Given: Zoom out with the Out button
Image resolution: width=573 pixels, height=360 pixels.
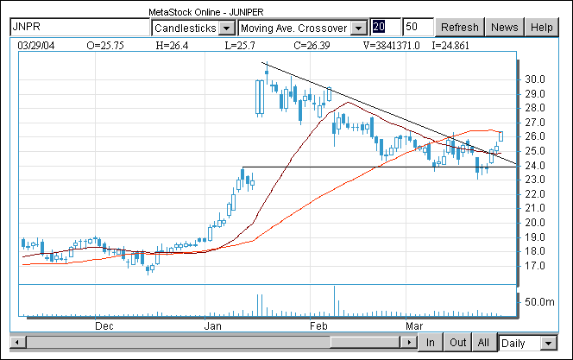Looking at the screenshot, I should pos(457,343).
